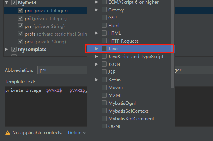
Task: Select the HTTP Request label in the list
Action: click(x=123, y=41)
